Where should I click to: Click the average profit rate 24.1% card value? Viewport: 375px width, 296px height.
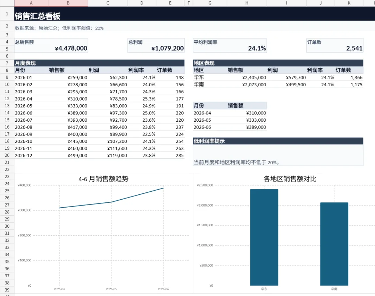click(x=257, y=49)
